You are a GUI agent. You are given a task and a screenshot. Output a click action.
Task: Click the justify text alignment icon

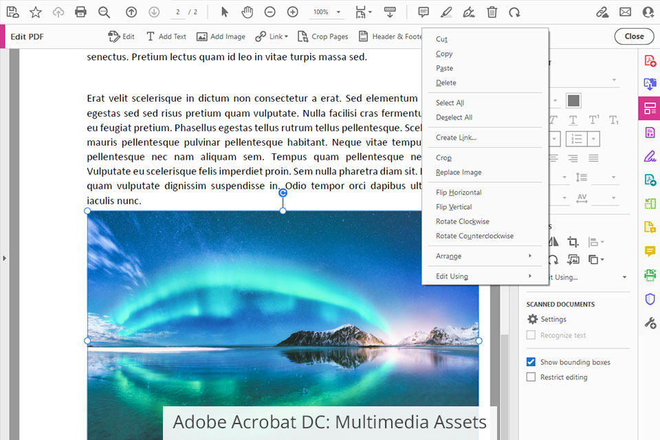coord(593,158)
